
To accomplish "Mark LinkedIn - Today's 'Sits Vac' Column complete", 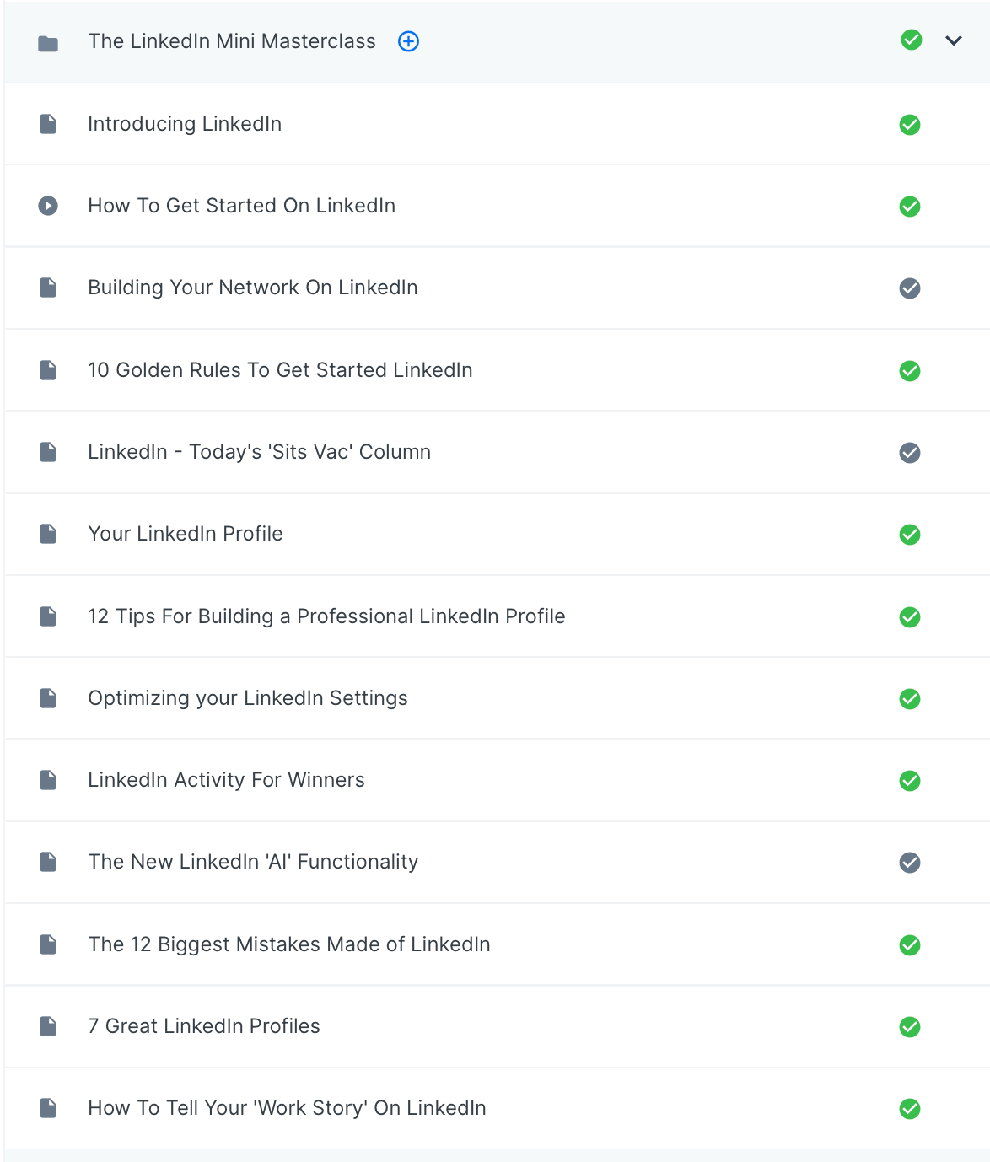I will [x=910, y=453].
